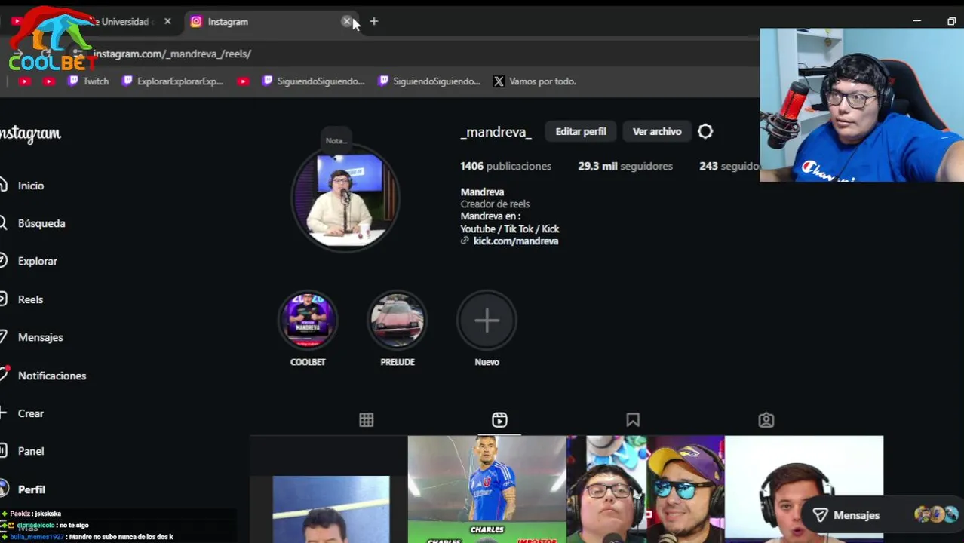Screen dimensions: 964x543
Task: Close the Instagram browser tab
Action: click(x=347, y=22)
